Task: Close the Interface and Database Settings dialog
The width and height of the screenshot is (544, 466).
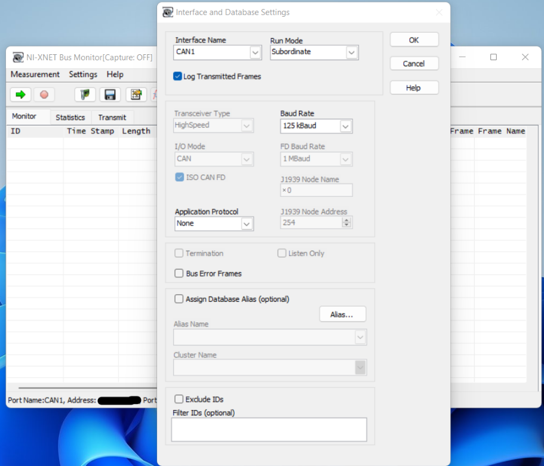Action: click(439, 13)
